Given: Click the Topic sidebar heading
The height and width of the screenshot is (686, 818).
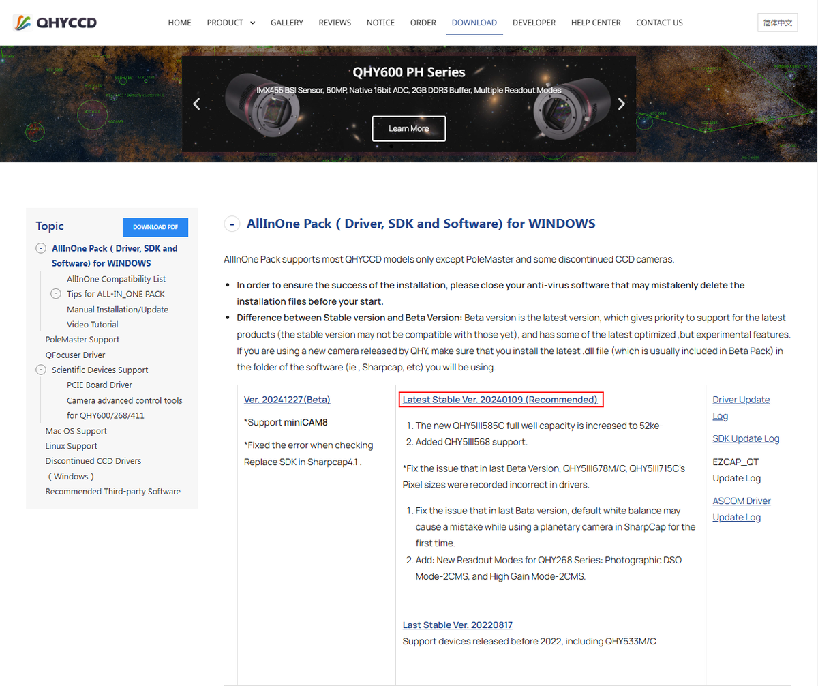Looking at the screenshot, I should pos(50,226).
